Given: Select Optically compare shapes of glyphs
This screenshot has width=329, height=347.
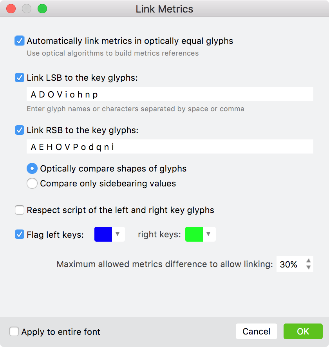Looking at the screenshot, I should [32, 168].
